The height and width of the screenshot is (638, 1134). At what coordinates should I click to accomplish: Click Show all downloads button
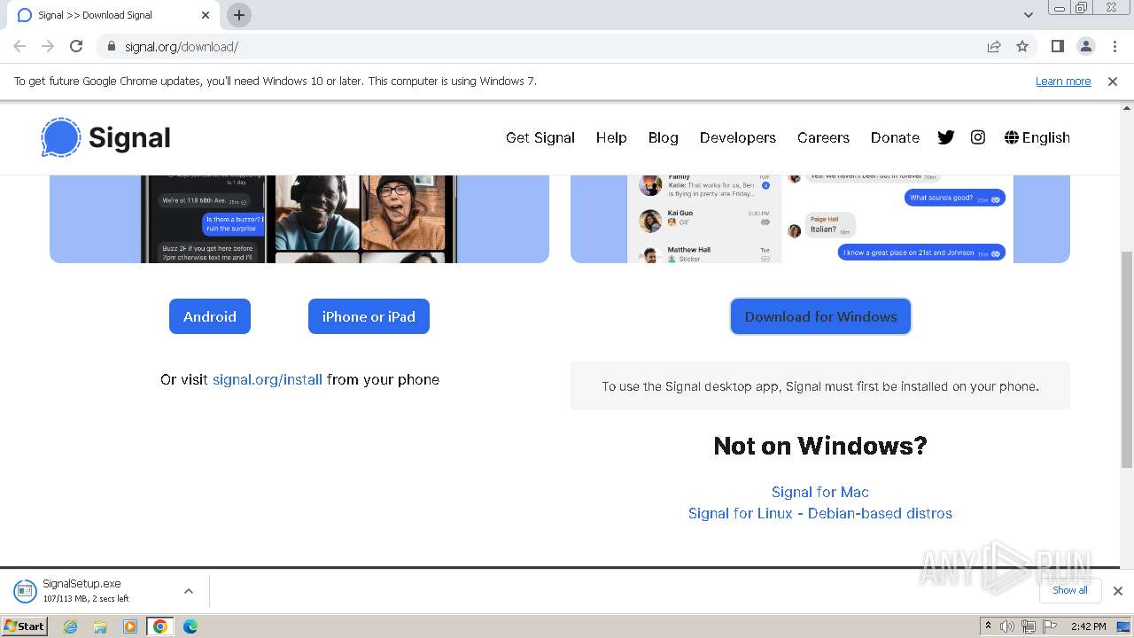pos(1070,590)
